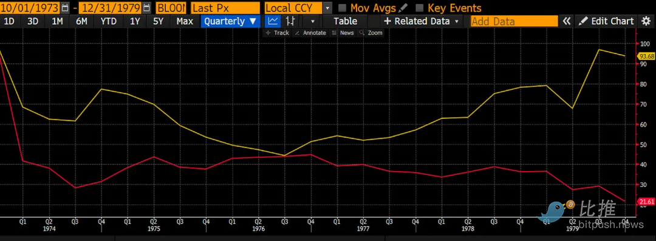Select the 1M time range tab
656x241 pixels.
[x=57, y=21]
